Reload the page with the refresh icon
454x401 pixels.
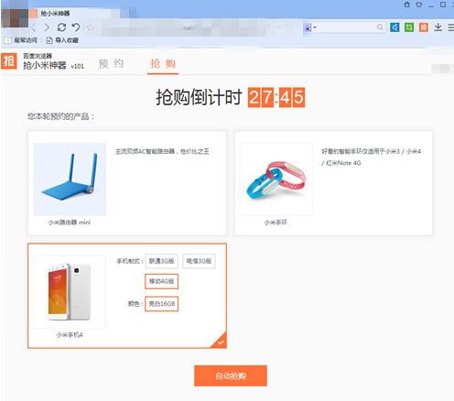click(61, 27)
